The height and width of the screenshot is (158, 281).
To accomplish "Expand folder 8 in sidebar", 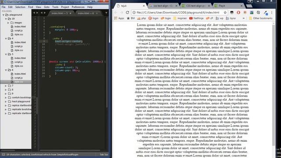I will [6, 90].
